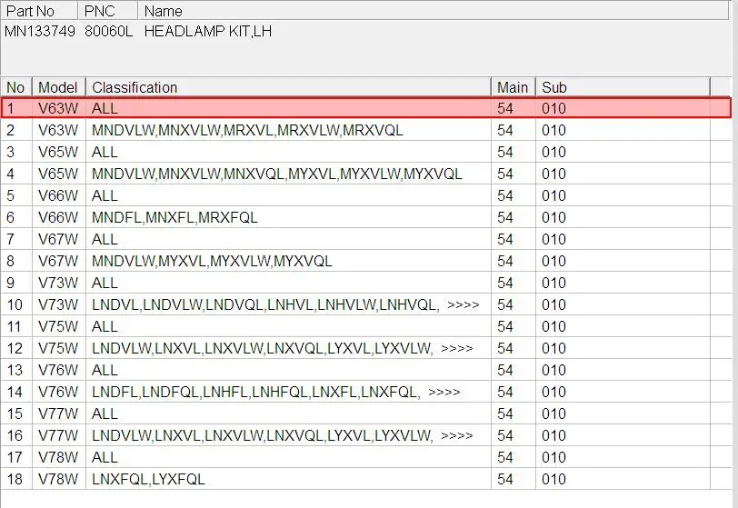Select row 6 classification MNDFL,MNXFL,MRXFQL
Image resolution: width=738 pixels, height=508 pixels.
175,217
